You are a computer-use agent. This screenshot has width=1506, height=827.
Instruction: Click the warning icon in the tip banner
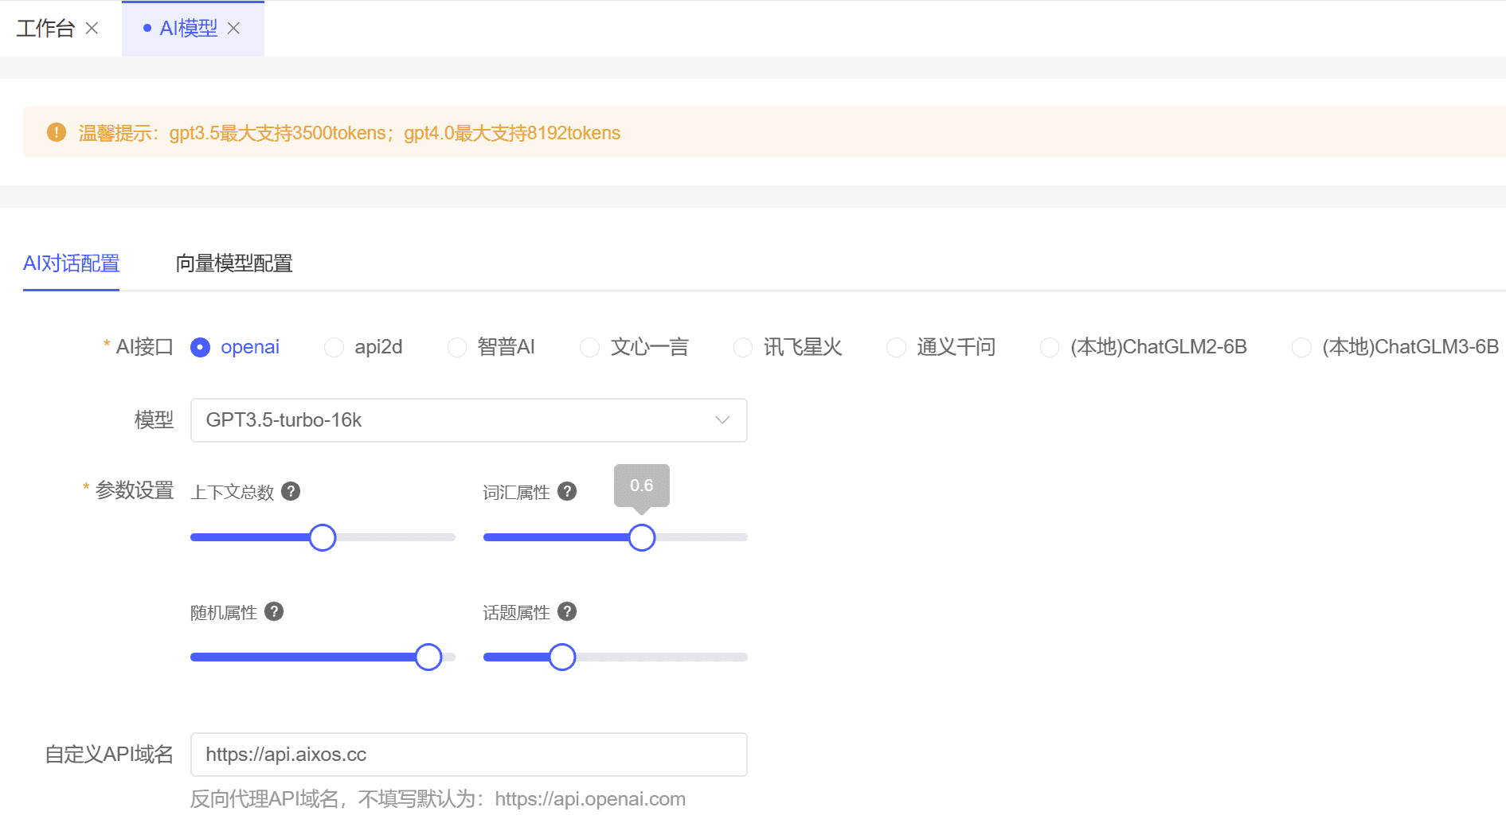57,132
